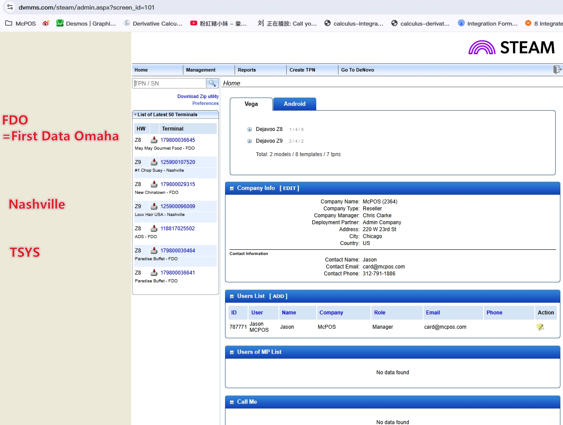The width and height of the screenshot is (563, 425).
Task: Click download icon for terminal 118817025502
Action: click(x=154, y=229)
